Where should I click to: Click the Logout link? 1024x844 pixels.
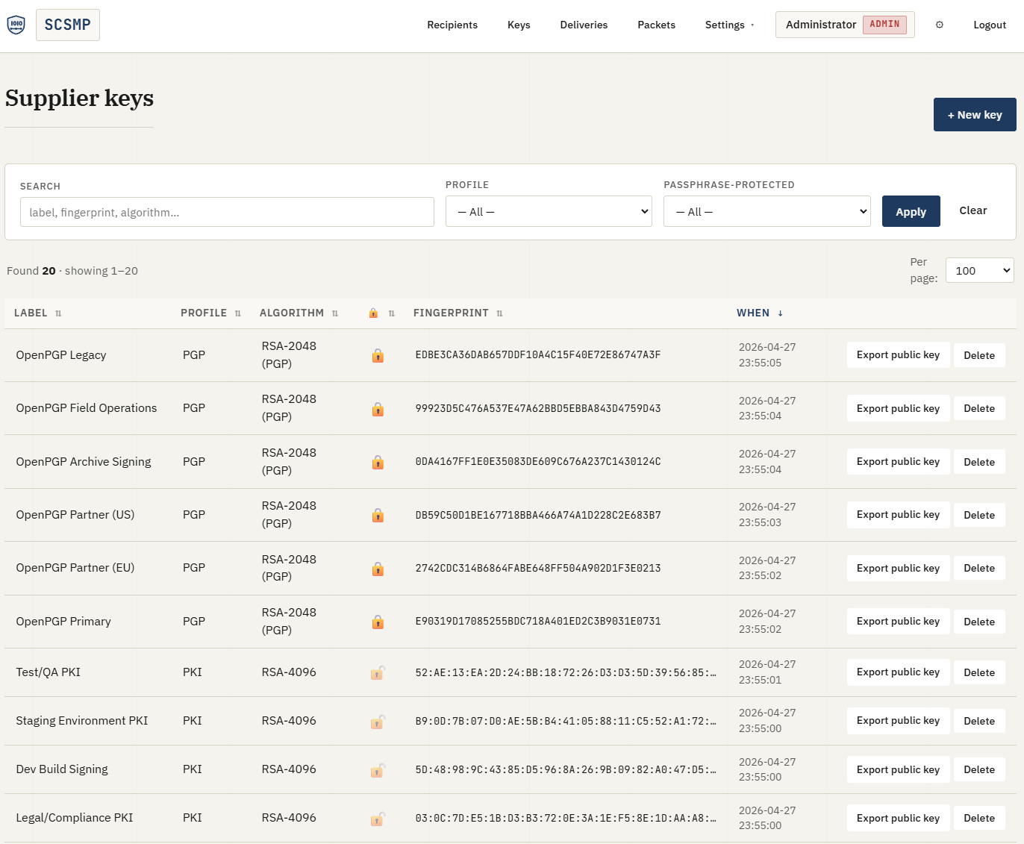(x=990, y=25)
